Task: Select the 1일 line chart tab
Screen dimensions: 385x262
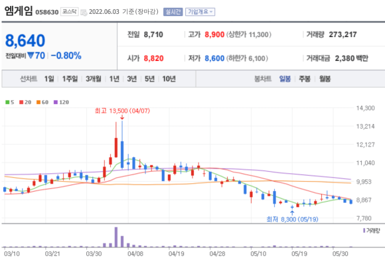Action: [x=49, y=79]
